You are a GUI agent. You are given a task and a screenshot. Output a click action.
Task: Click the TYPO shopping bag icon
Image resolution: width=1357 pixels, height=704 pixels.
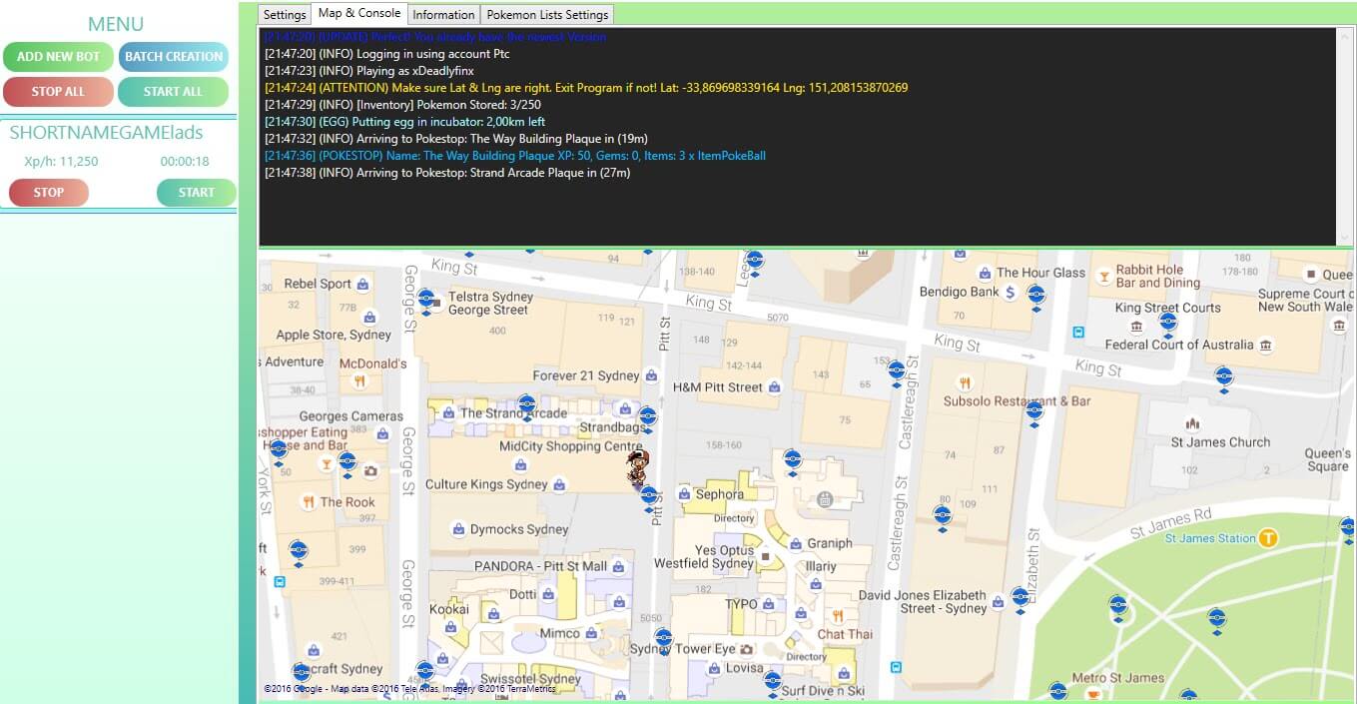coord(768,604)
